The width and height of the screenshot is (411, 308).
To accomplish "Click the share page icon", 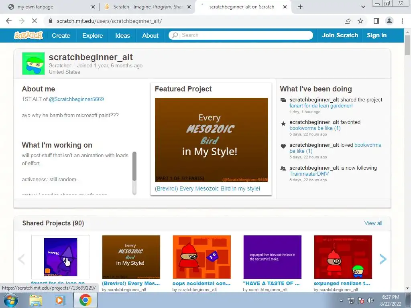I will click(348, 21).
